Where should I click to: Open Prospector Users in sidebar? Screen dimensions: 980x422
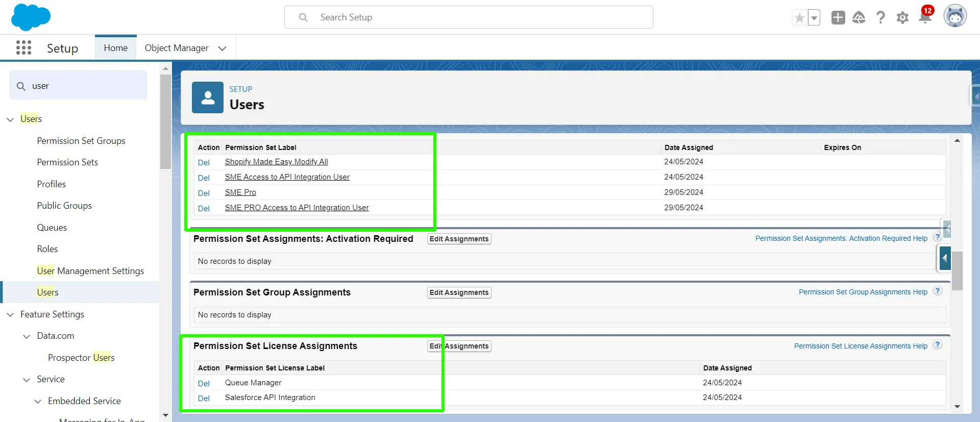click(81, 358)
